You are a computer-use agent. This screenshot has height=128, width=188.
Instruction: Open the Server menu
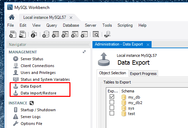tap(90, 25)
